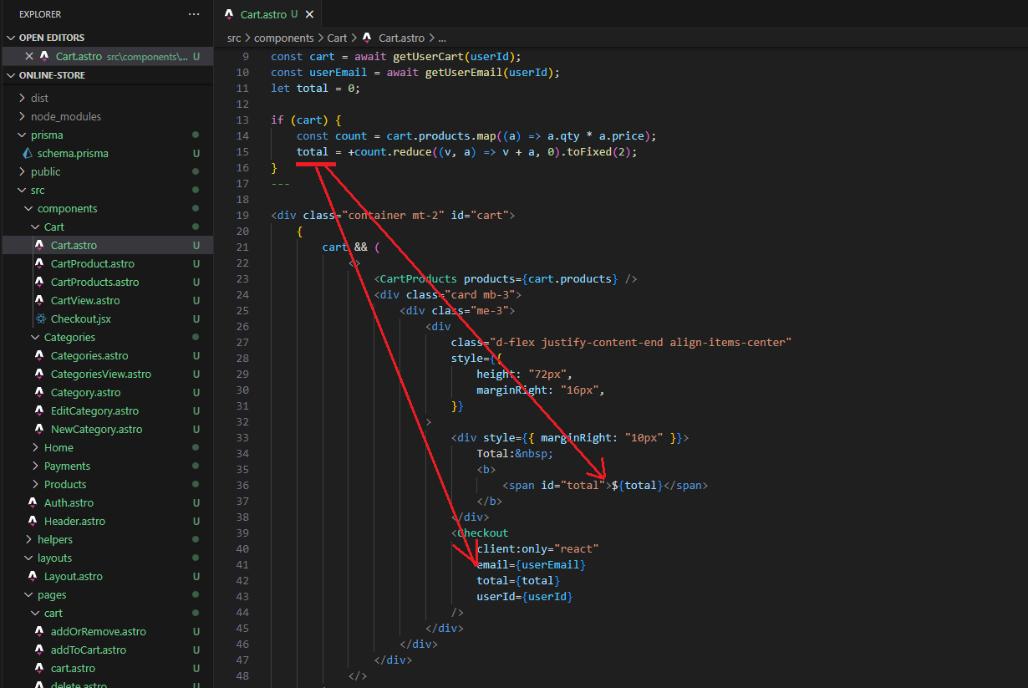Click the React icon beside Checkout.jsx
Viewport: 1028px width, 688px height.
[x=40, y=319]
